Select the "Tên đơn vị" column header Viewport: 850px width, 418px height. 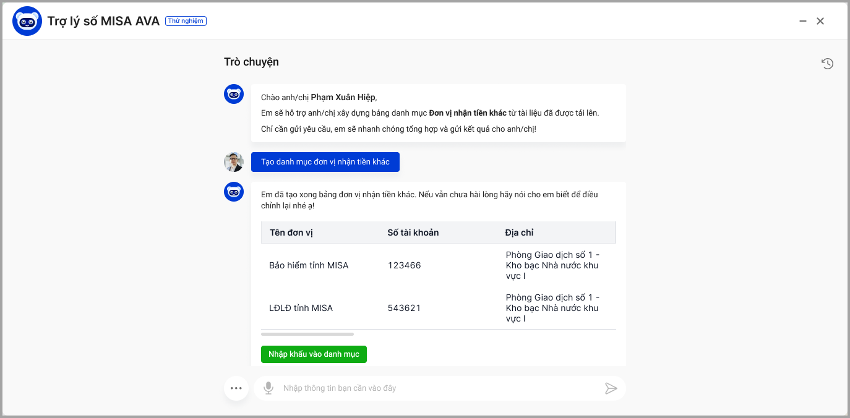click(291, 233)
